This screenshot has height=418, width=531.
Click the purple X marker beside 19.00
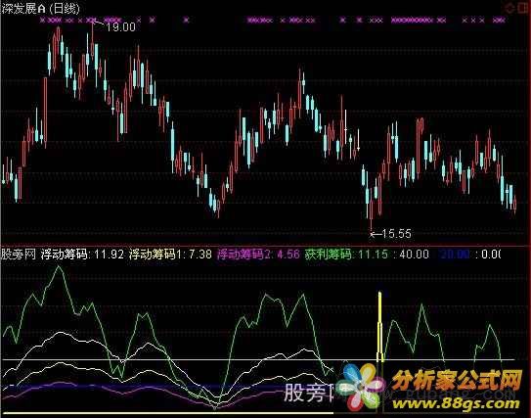[x=91, y=21]
